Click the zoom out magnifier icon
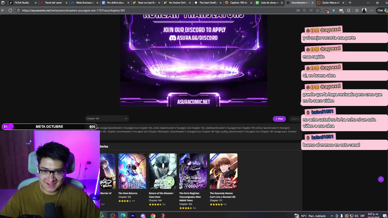 [x=305, y=10]
